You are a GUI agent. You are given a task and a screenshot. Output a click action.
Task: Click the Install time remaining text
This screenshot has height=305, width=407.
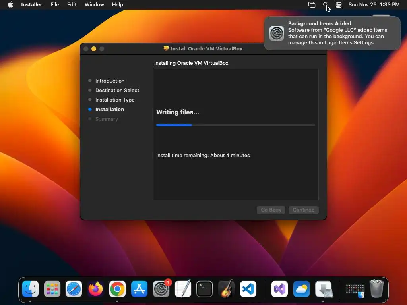coord(203,155)
